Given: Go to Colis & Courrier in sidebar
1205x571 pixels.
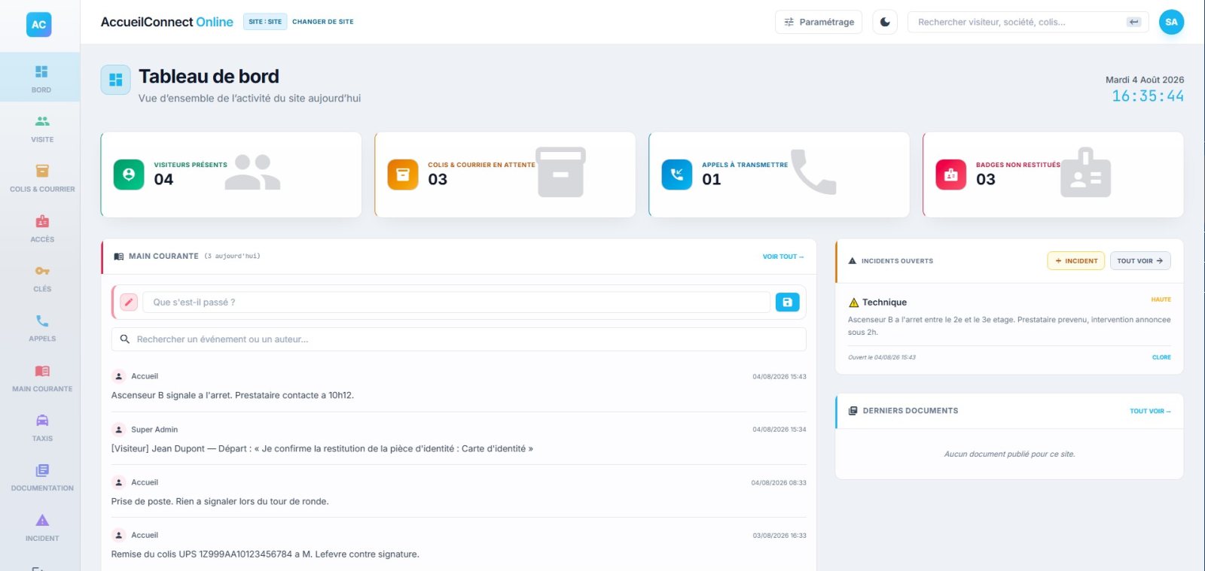Looking at the screenshot, I should [41, 178].
